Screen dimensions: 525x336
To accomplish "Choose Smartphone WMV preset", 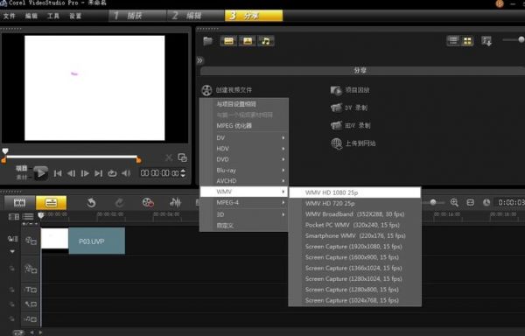I will [x=354, y=235].
